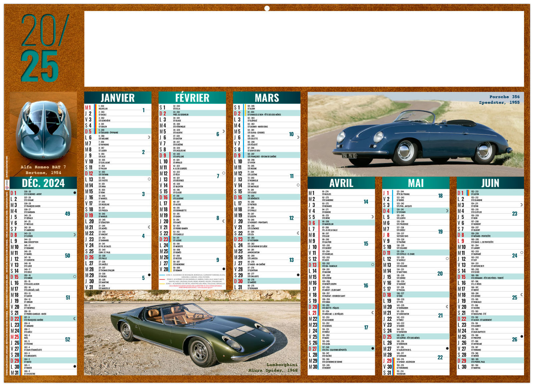The width and height of the screenshot is (534, 387).
Task: Click the new moon dot on May 27
Action: [447, 349]
